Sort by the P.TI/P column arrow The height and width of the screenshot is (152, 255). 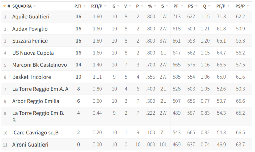(x=105, y=6)
